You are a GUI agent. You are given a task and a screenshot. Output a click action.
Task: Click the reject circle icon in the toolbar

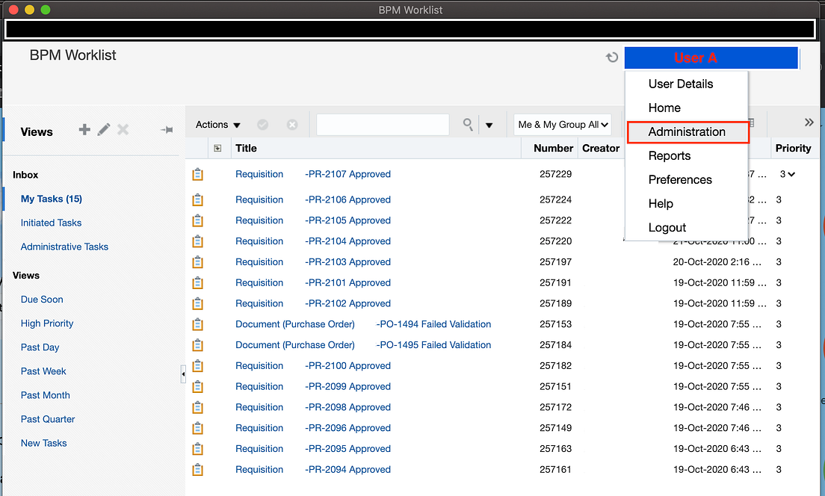[x=291, y=124]
